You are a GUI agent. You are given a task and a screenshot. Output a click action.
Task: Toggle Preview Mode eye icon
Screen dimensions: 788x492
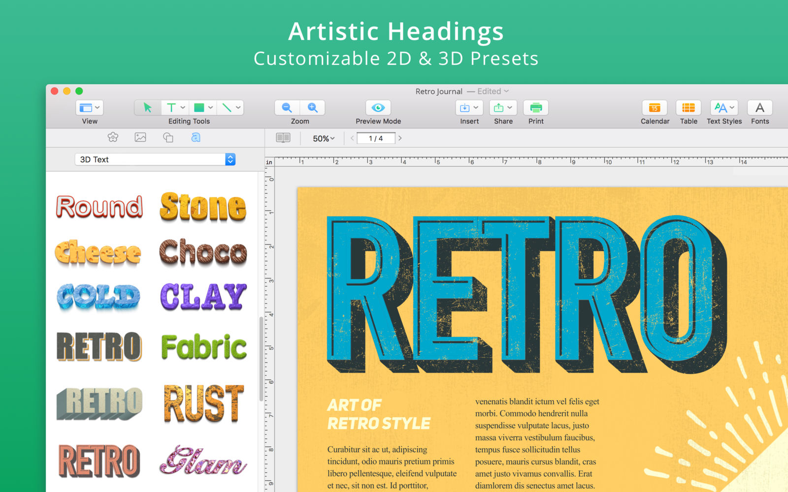tap(378, 108)
